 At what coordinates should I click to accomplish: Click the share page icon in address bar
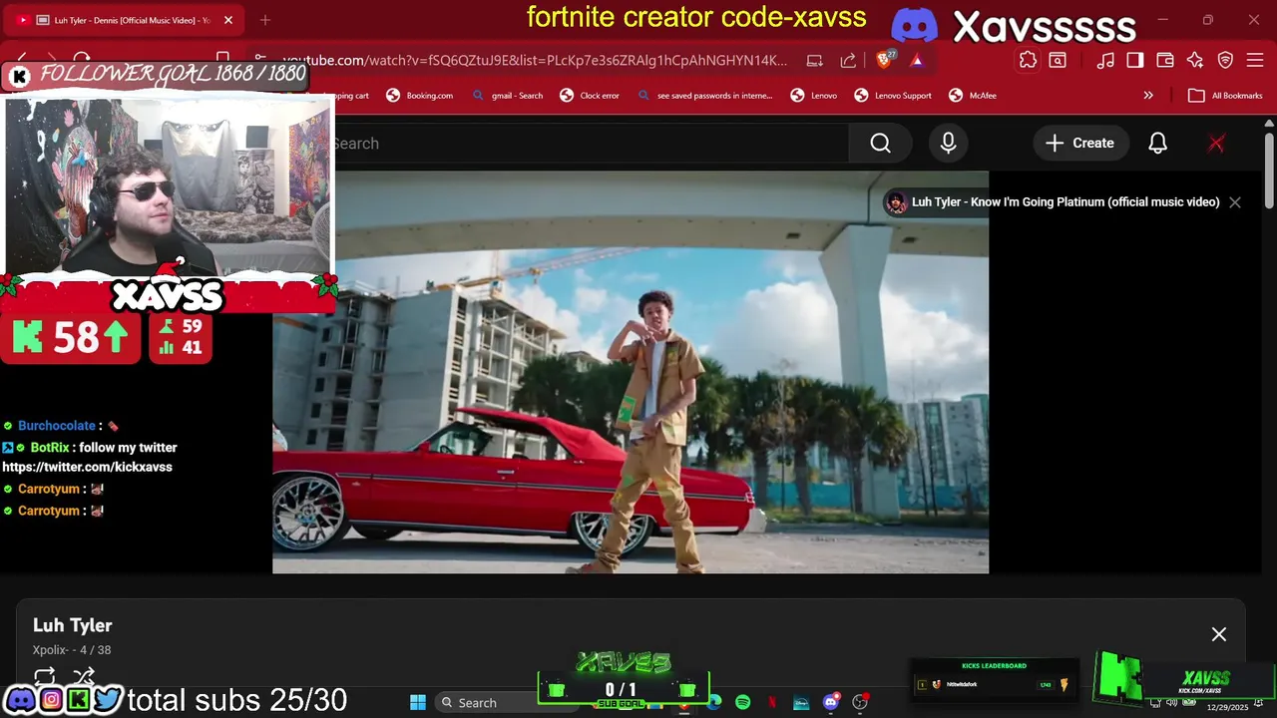[x=848, y=60]
